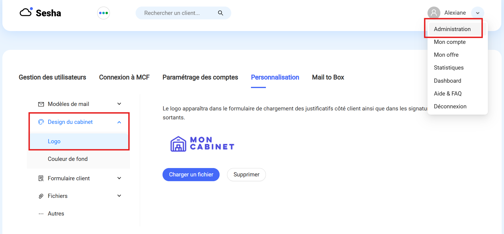Click the envelope icon beside Modèles de mail

pyautogui.click(x=41, y=104)
